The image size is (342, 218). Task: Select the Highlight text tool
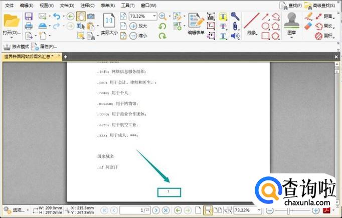click(223, 17)
